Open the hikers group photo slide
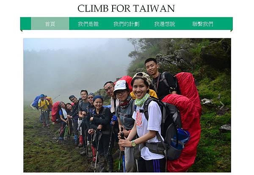Image resolution: width=254 pixels, height=175 pixels. pyautogui.click(x=127, y=105)
